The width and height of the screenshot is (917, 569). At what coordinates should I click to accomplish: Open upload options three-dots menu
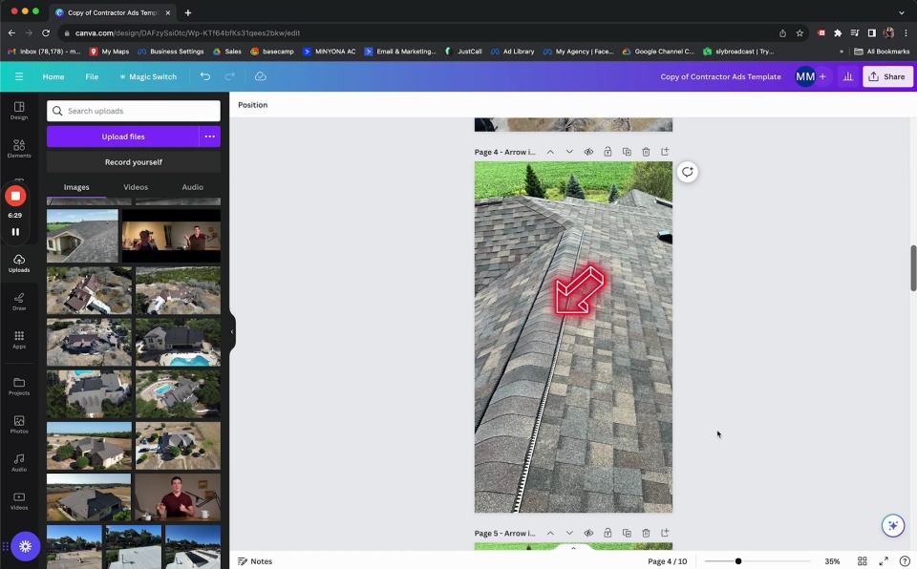(210, 137)
